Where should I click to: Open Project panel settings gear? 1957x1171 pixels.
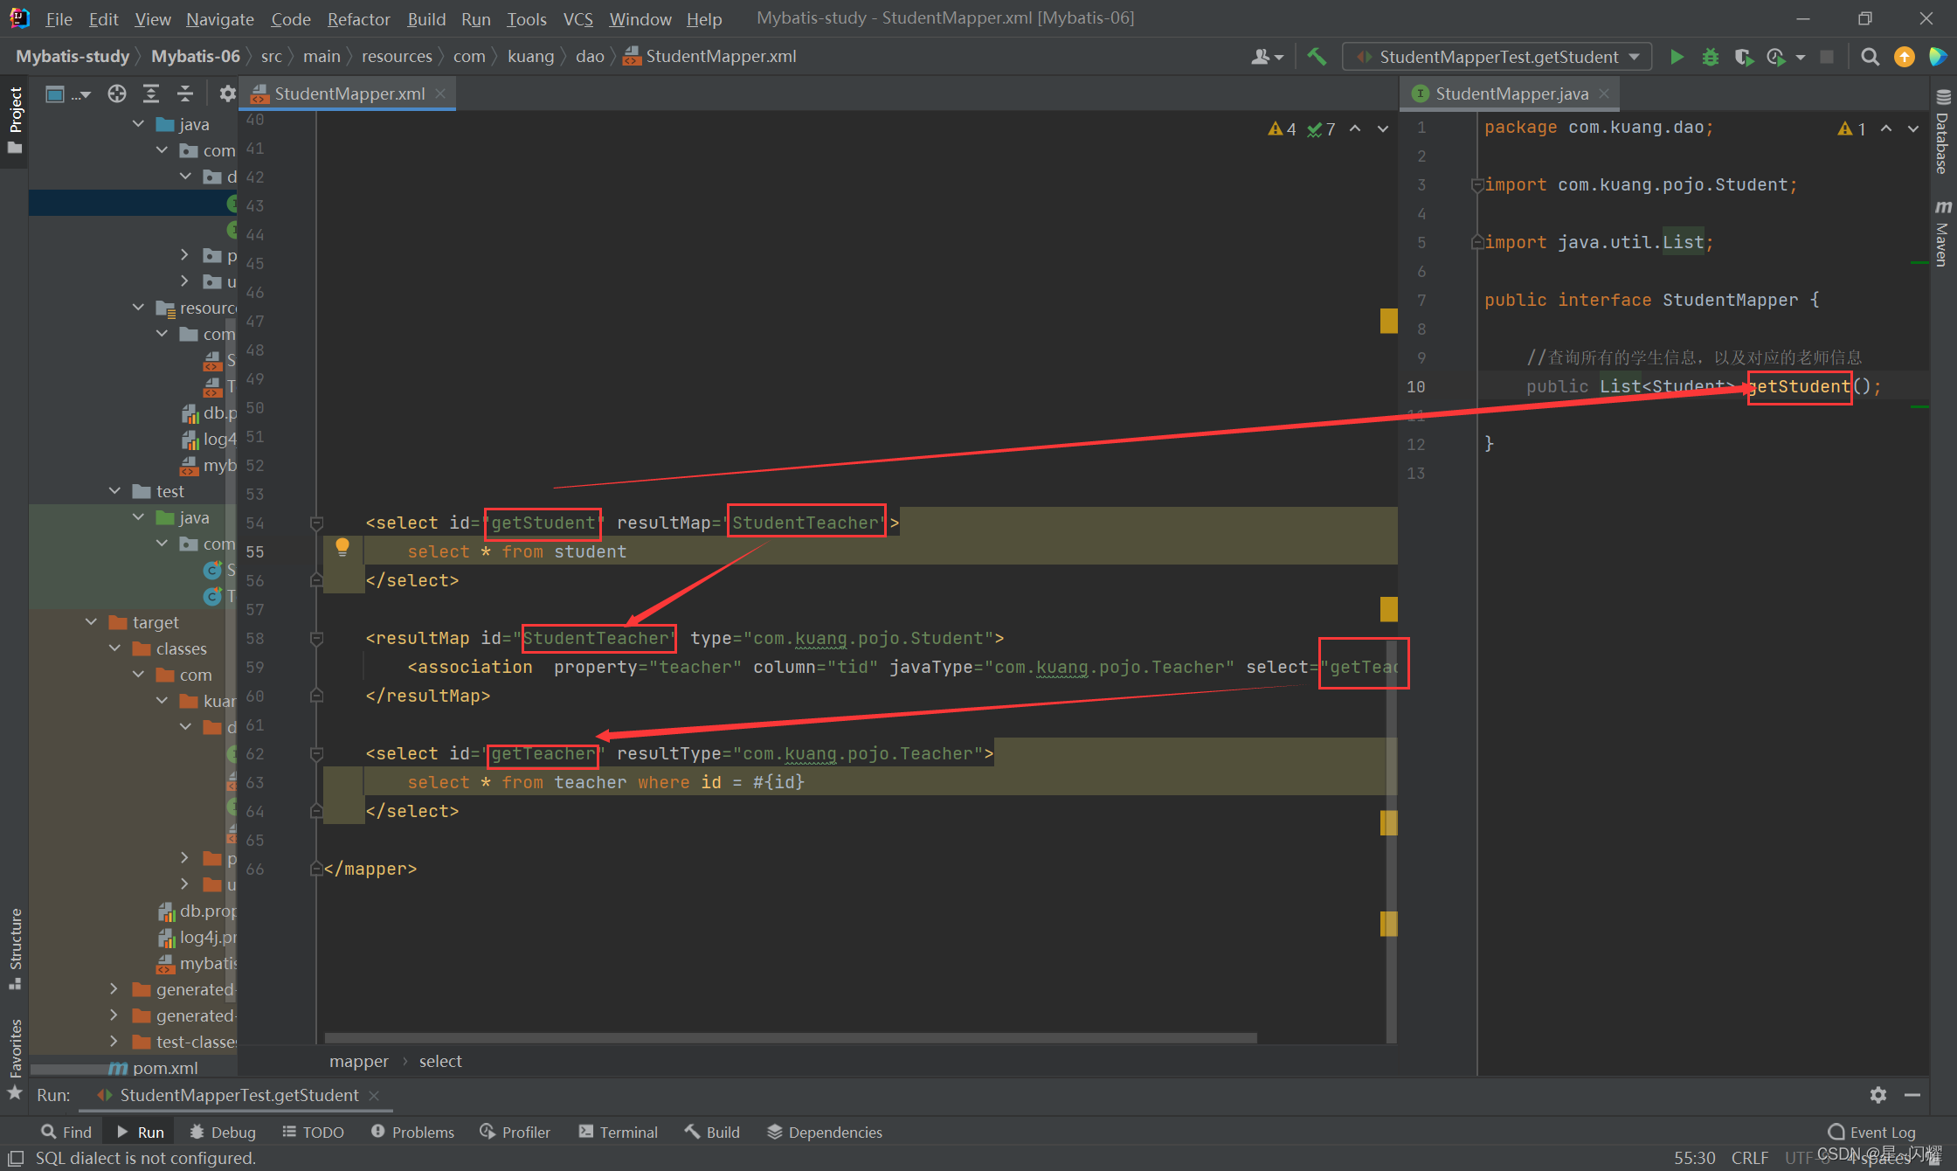point(227,94)
